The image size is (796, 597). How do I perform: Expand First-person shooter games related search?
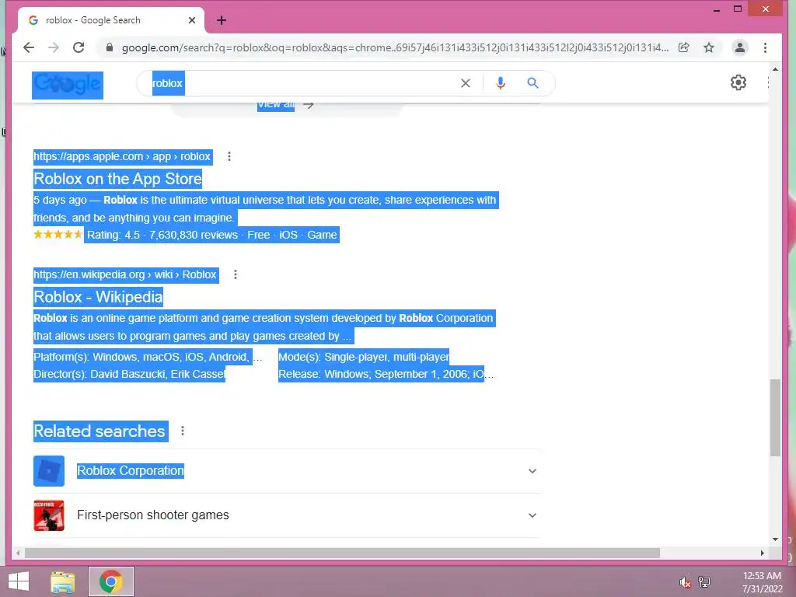click(x=532, y=515)
